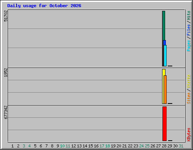Click the red KBytes bar for day 28
This screenshot has height=150, width=193.
click(x=164, y=124)
